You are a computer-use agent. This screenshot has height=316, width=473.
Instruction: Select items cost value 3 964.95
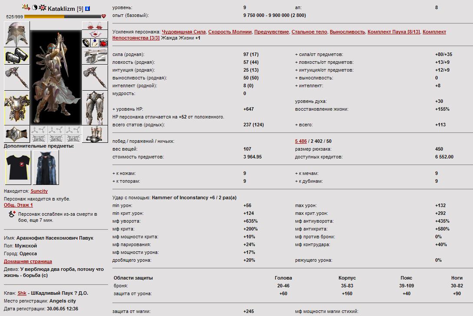[253, 157]
